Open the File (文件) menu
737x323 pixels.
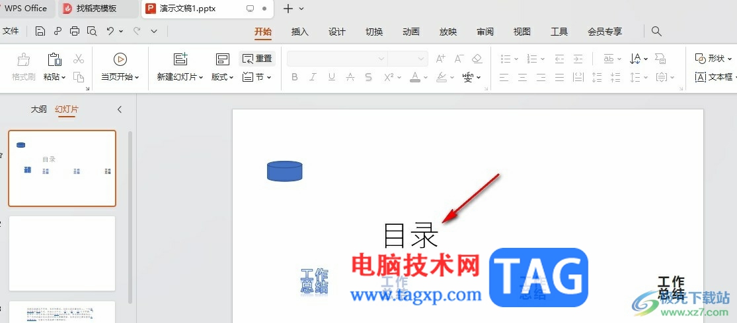11,32
